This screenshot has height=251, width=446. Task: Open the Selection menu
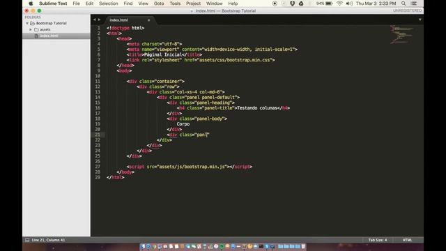coord(109,3)
